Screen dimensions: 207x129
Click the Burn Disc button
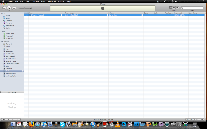point(189,119)
